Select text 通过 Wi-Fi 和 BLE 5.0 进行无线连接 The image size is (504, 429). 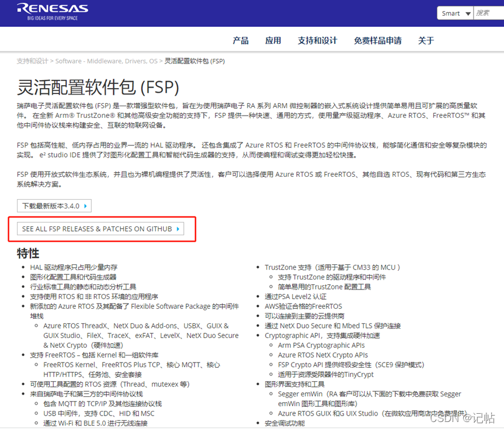(95, 423)
